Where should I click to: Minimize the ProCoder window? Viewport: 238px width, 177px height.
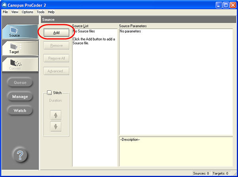(x=219, y=5)
